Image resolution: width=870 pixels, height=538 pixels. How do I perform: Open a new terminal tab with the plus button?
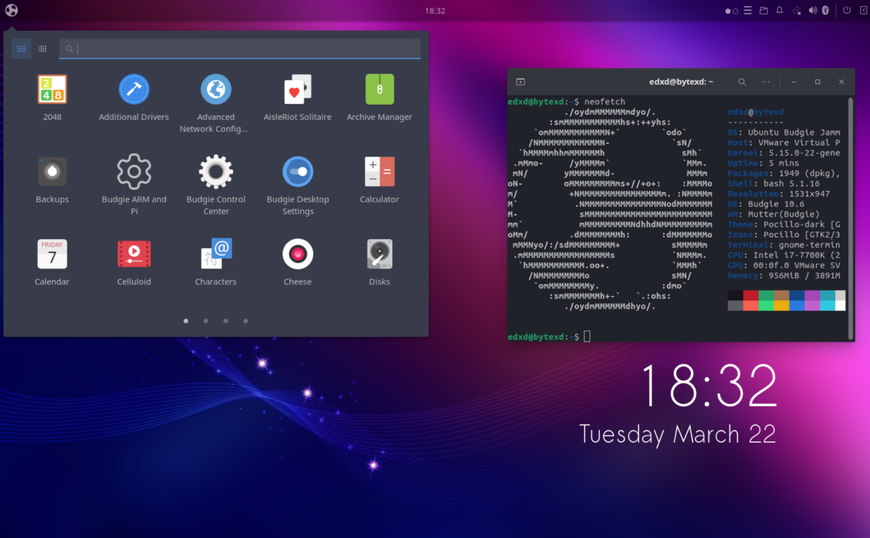tap(520, 82)
